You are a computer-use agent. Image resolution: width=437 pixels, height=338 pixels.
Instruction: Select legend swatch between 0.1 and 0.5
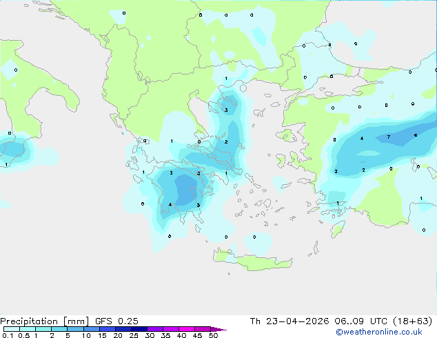click(x=12, y=329)
